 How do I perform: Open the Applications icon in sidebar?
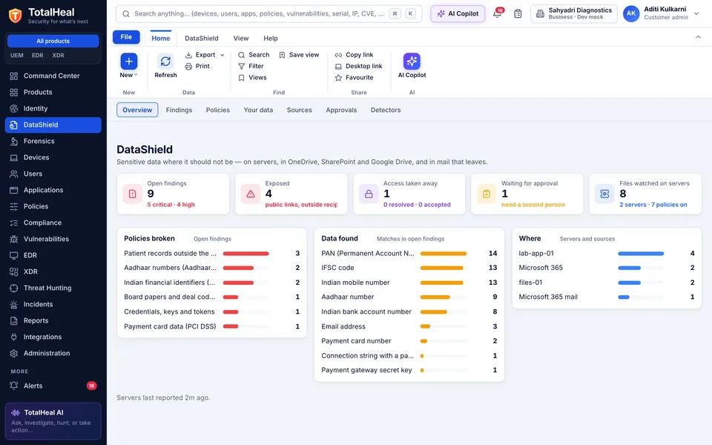(x=14, y=191)
